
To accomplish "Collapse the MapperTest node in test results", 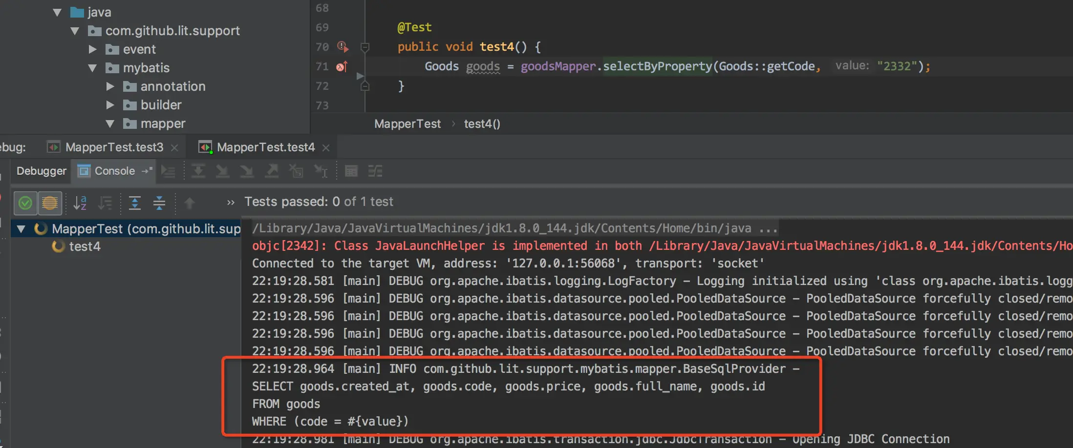I will pyautogui.click(x=21, y=229).
